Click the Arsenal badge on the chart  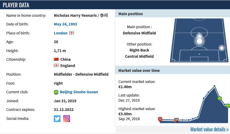[160, 119]
